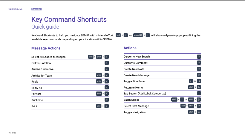Click the 'r' key in the Reply All row
The image size is (245, 138).
(x=107, y=87)
